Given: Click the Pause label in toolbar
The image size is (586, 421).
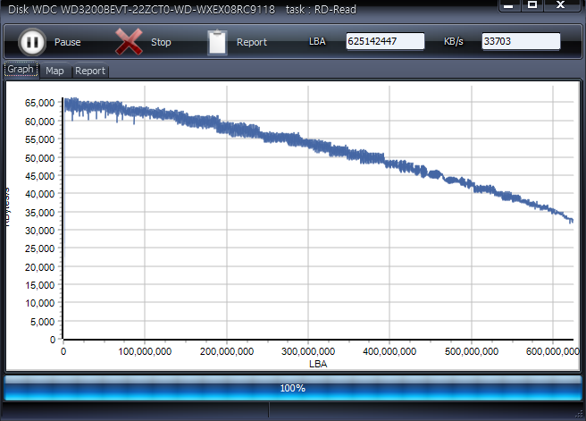Looking at the screenshot, I should (x=68, y=42).
